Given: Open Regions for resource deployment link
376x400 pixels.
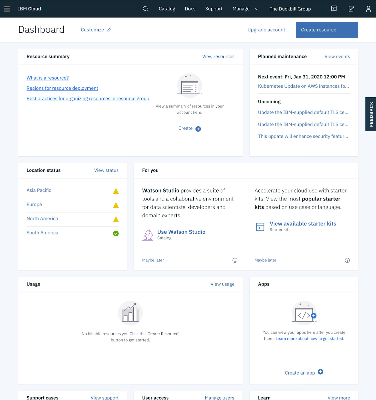Looking at the screenshot, I should tap(62, 88).
